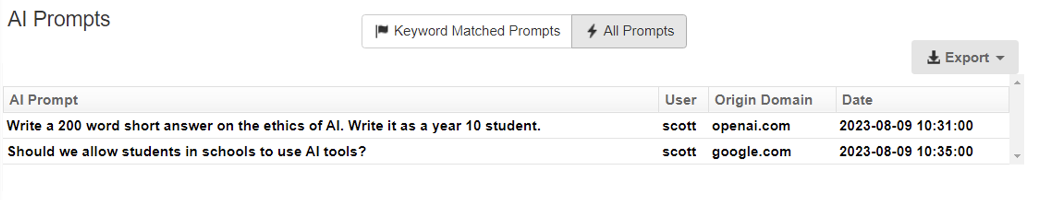Click the download icon on Export button
Screen dimensions: 1042x200
(933, 58)
